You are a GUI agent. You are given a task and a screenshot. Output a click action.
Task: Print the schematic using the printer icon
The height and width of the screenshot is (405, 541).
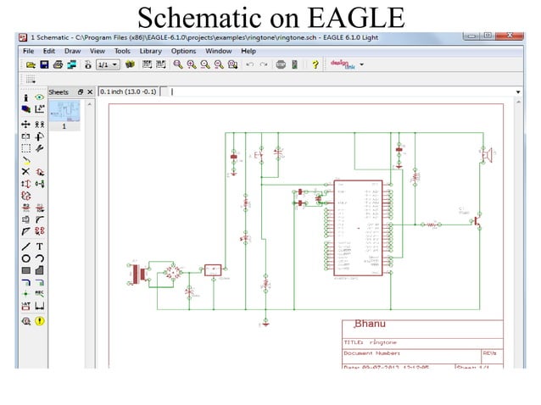tap(58, 64)
